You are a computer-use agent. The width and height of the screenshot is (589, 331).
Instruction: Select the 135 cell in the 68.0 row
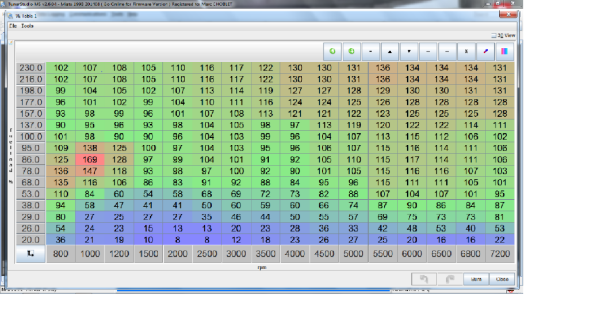[60, 182]
